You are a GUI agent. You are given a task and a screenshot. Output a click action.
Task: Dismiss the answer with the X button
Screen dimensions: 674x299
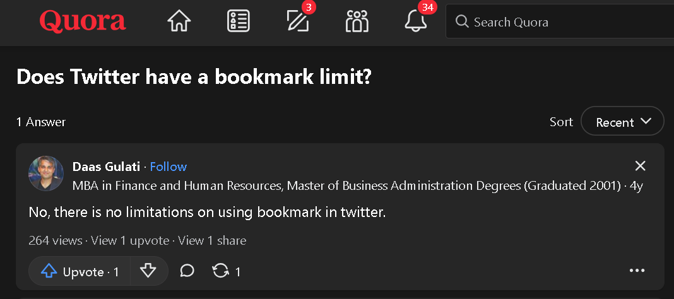(x=641, y=166)
